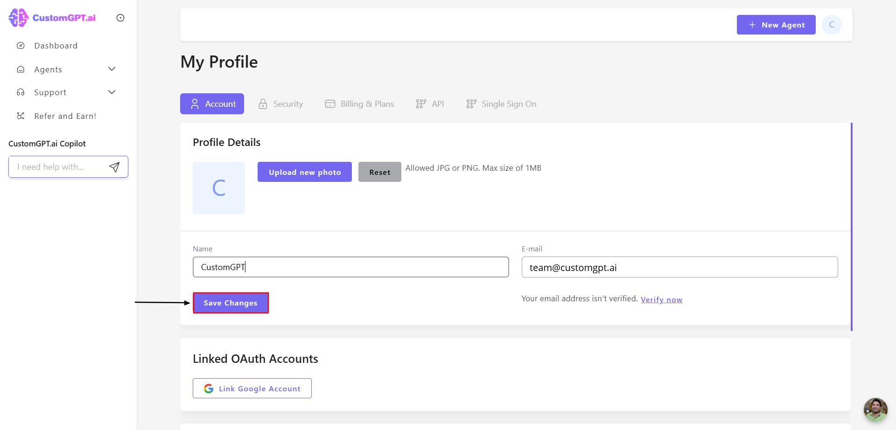
Task: Toggle sidebar collapse circle icon
Action: pos(120,18)
